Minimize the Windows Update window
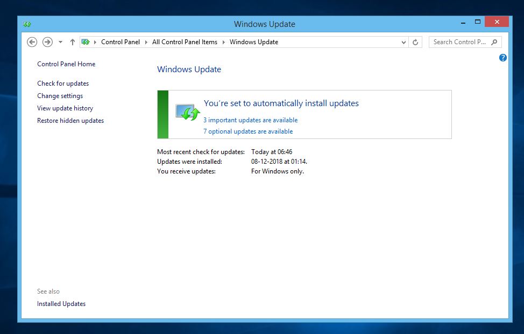 pos(463,23)
